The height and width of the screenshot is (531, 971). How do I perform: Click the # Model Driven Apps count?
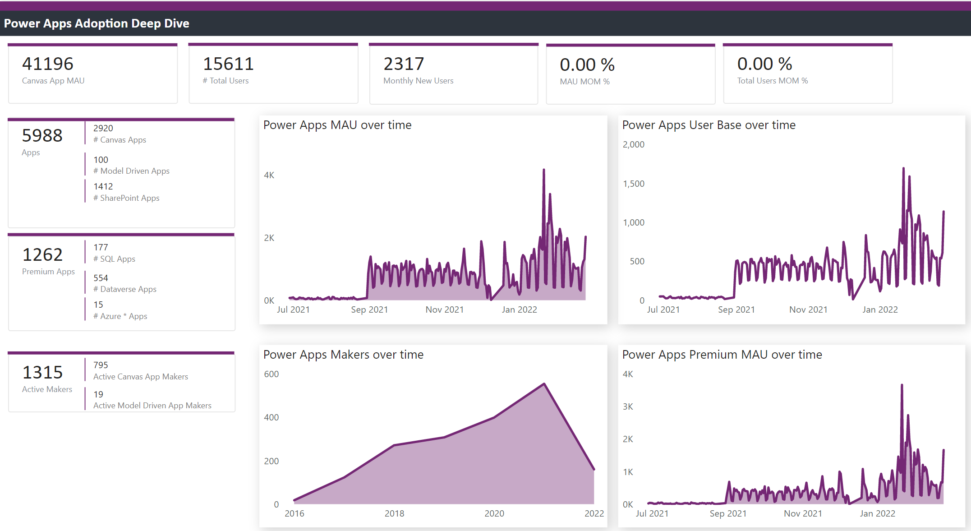pyautogui.click(x=100, y=159)
